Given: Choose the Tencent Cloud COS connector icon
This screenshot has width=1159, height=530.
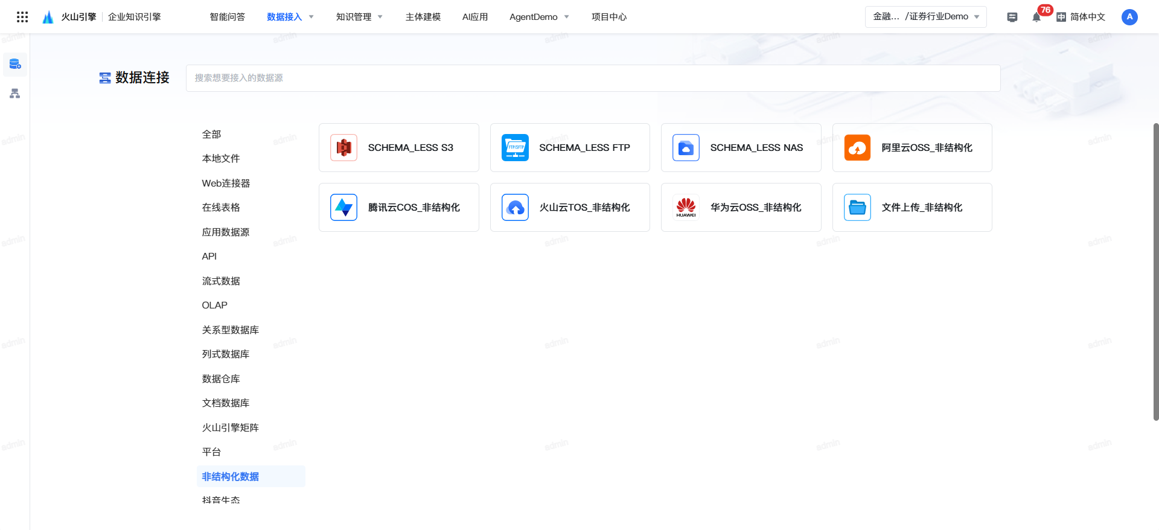Looking at the screenshot, I should pyautogui.click(x=344, y=208).
